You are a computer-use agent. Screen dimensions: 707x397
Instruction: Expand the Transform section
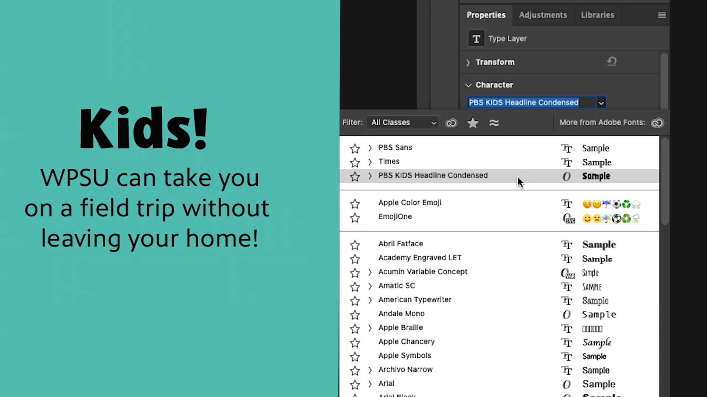click(468, 62)
